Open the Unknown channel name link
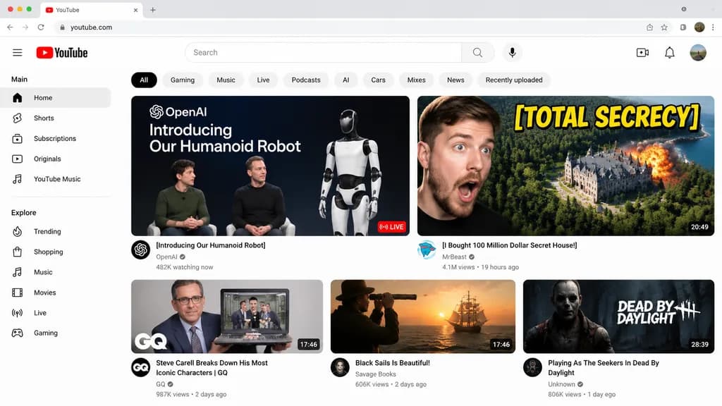This screenshot has width=722, height=406. (561, 384)
